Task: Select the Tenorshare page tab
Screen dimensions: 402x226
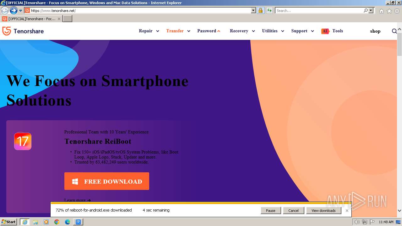Action: (x=31, y=19)
